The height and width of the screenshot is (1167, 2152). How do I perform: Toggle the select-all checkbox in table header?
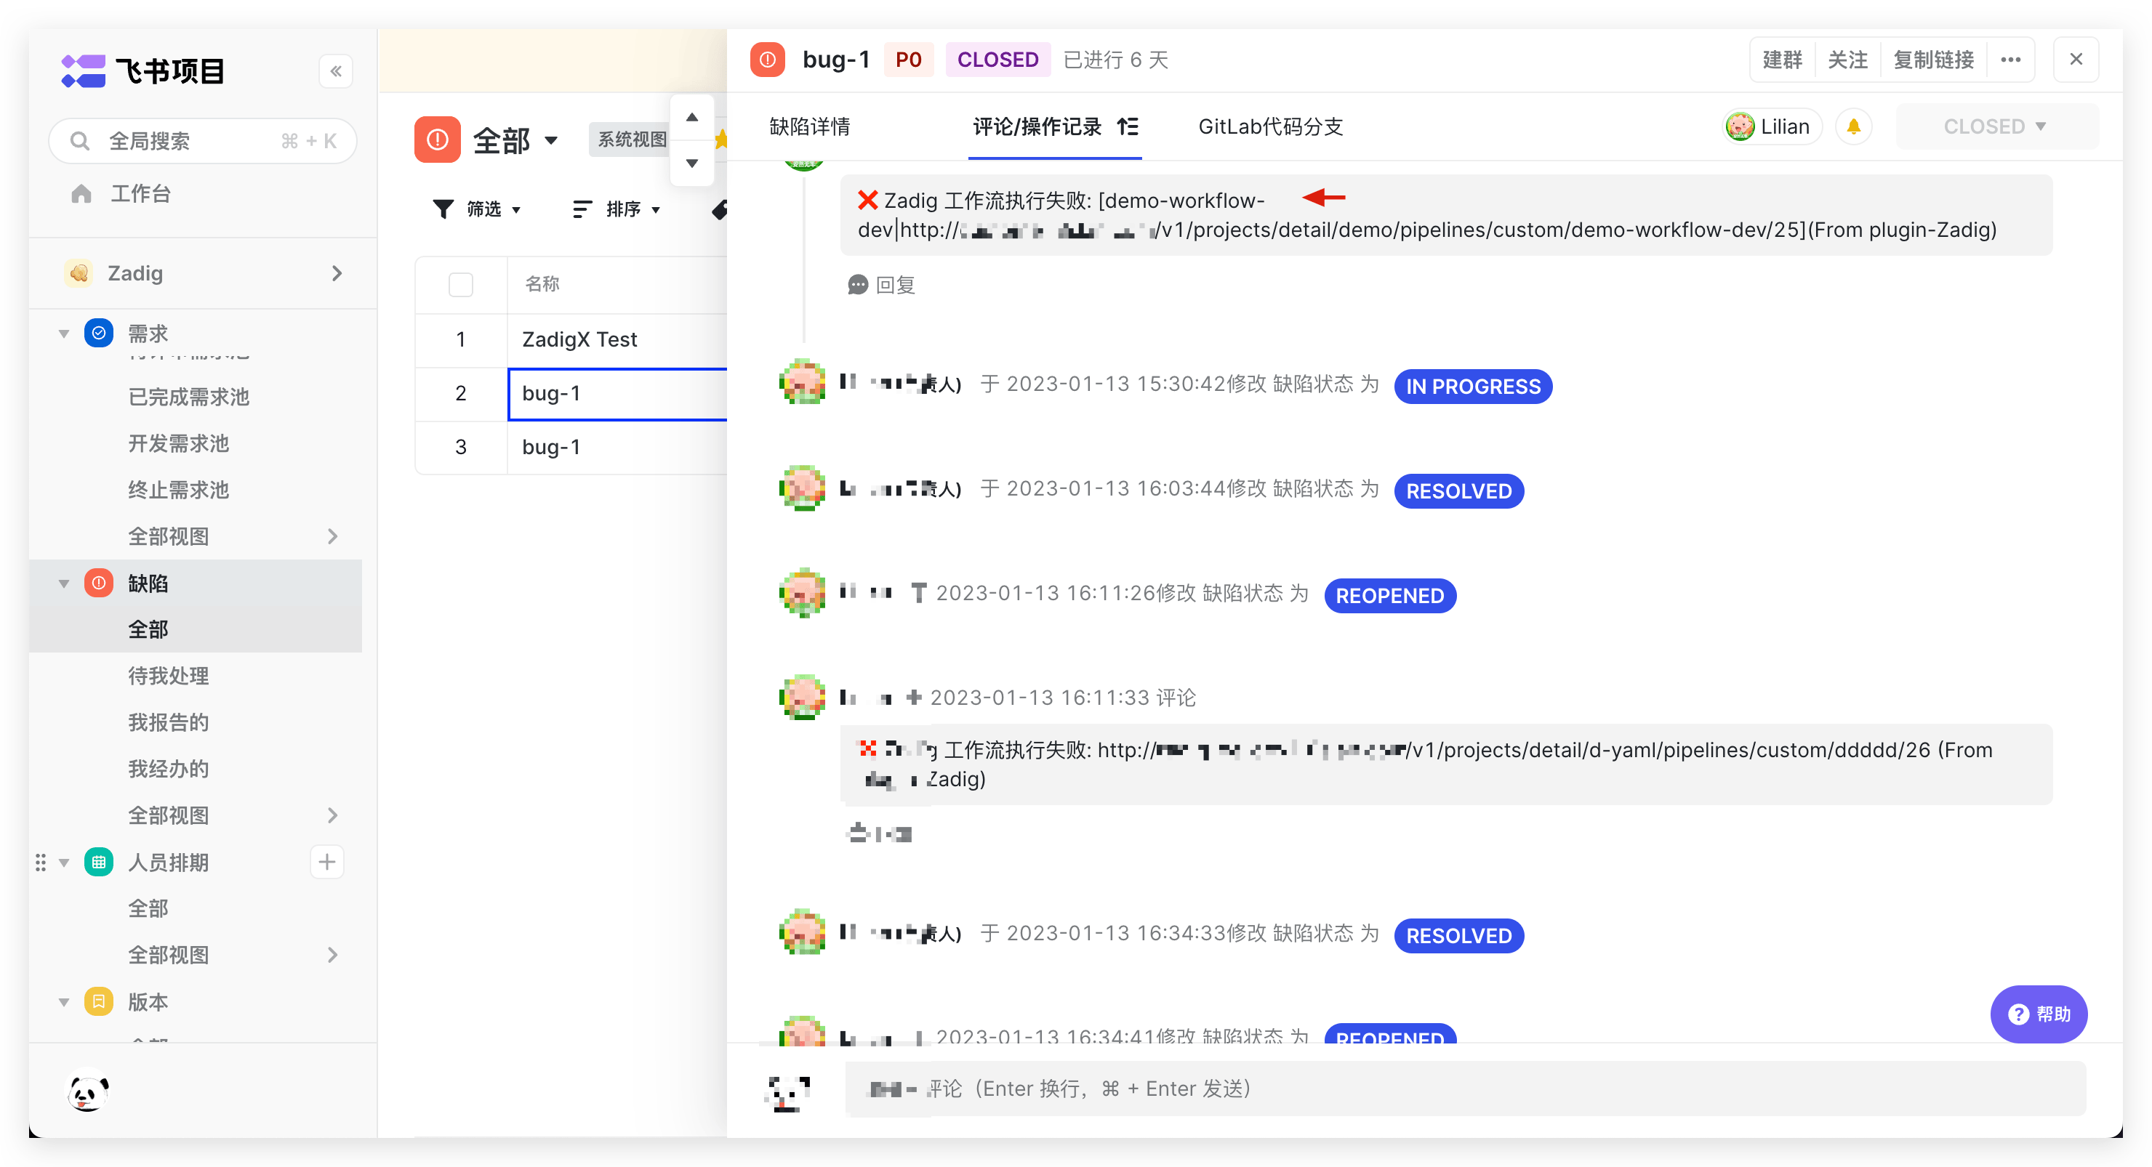point(460,284)
